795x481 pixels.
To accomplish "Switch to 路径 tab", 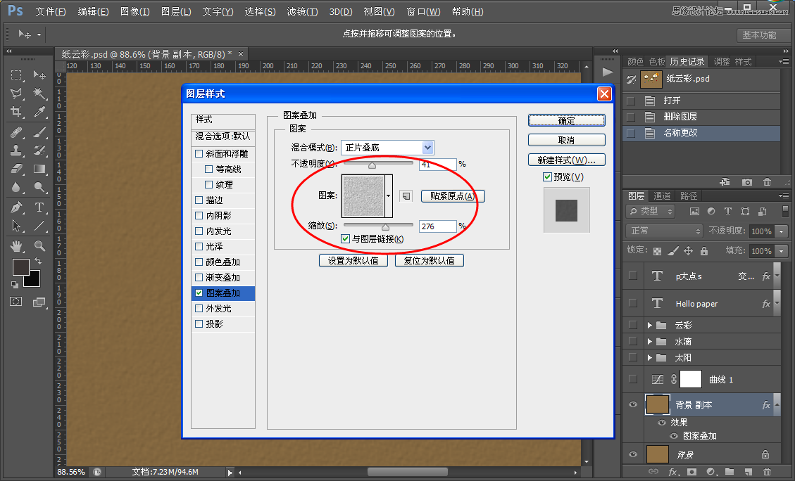I will tap(689, 195).
